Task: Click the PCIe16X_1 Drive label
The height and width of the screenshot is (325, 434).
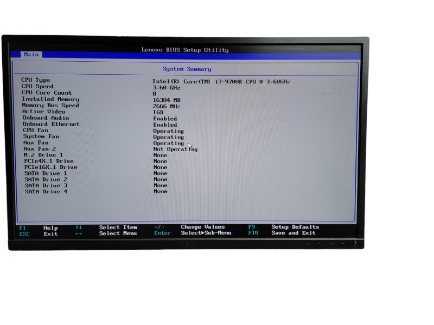Action: (50, 167)
